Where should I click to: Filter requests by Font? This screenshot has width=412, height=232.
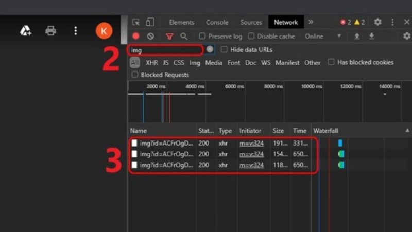click(234, 63)
